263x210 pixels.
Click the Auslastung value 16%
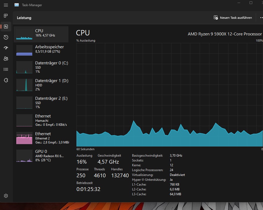(x=82, y=162)
